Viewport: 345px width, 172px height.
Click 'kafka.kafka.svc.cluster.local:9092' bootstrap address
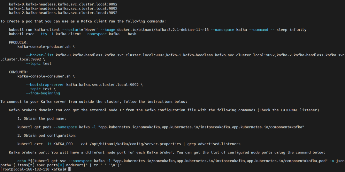pyautogui.click(x=103, y=85)
